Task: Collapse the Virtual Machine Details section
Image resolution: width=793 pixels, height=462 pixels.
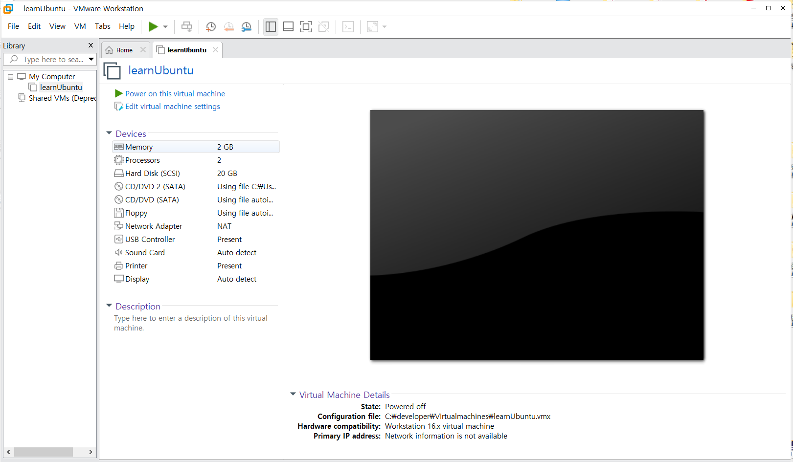Action: click(x=293, y=394)
